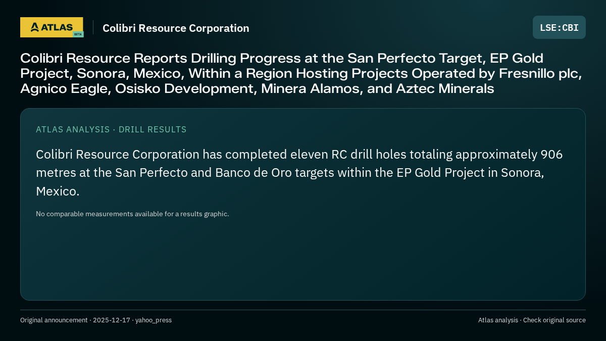Click the small BETA tag on the logo
This screenshot has height=341, width=606.
click(x=78, y=34)
